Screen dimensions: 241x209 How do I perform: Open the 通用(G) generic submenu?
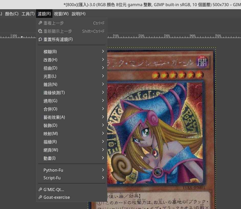click(x=50, y=101)
